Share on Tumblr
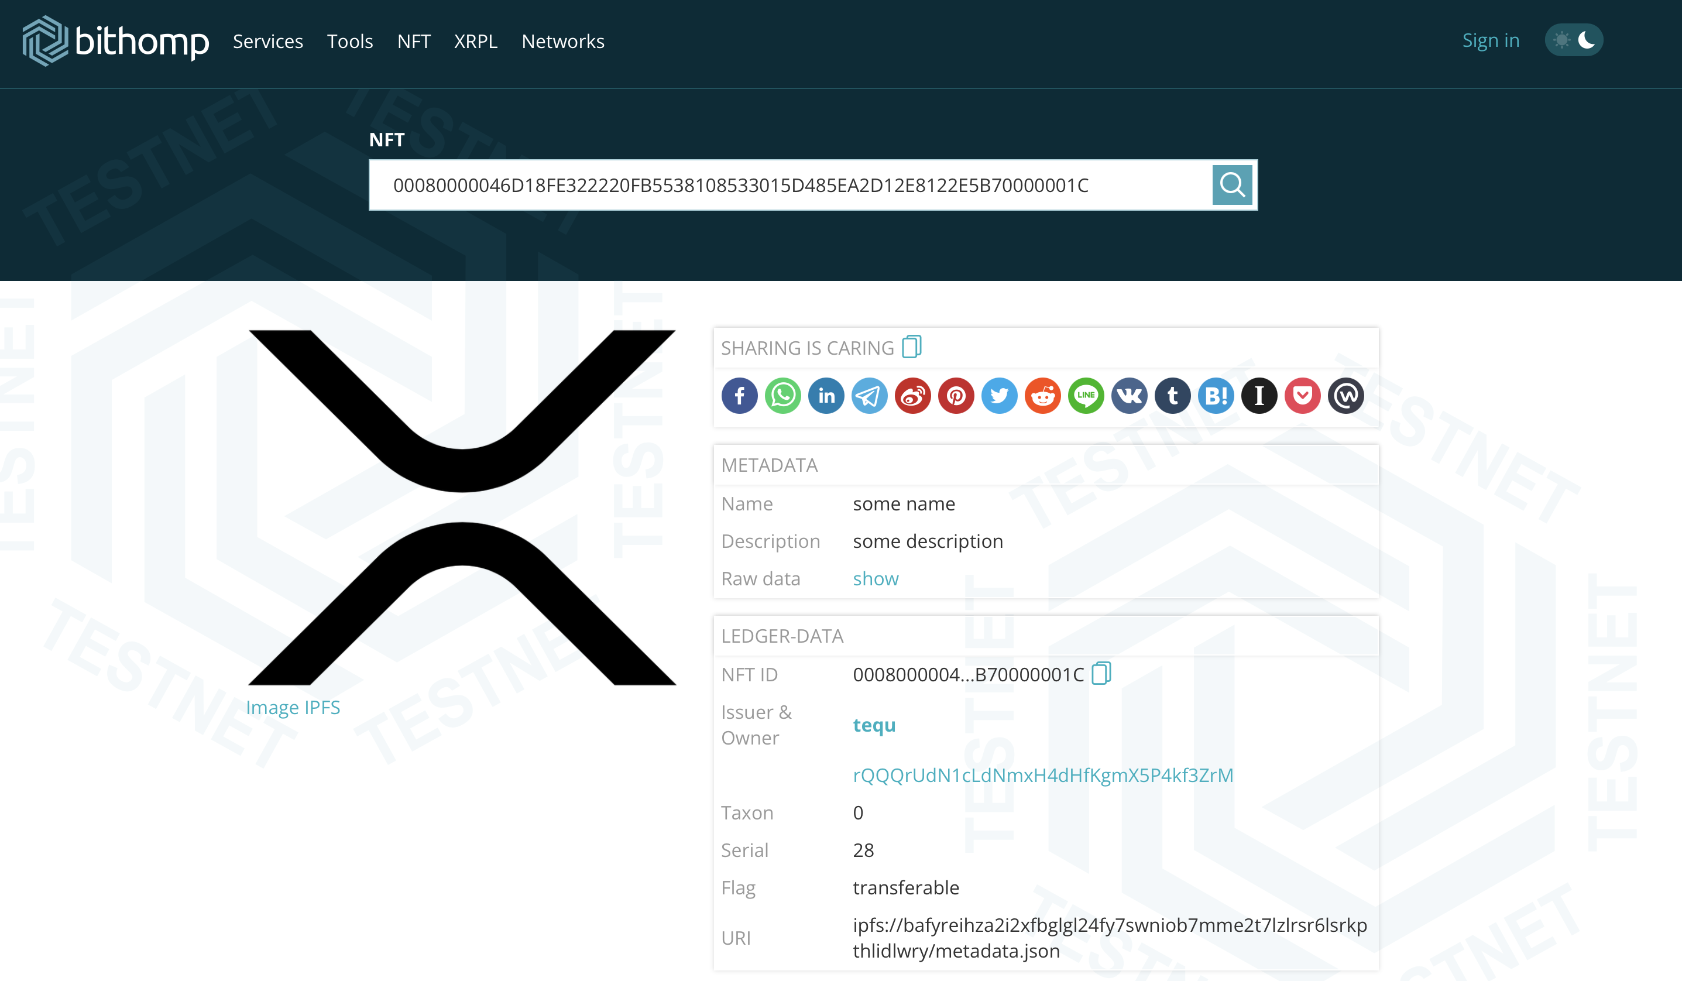 [x=1173, y=396]
